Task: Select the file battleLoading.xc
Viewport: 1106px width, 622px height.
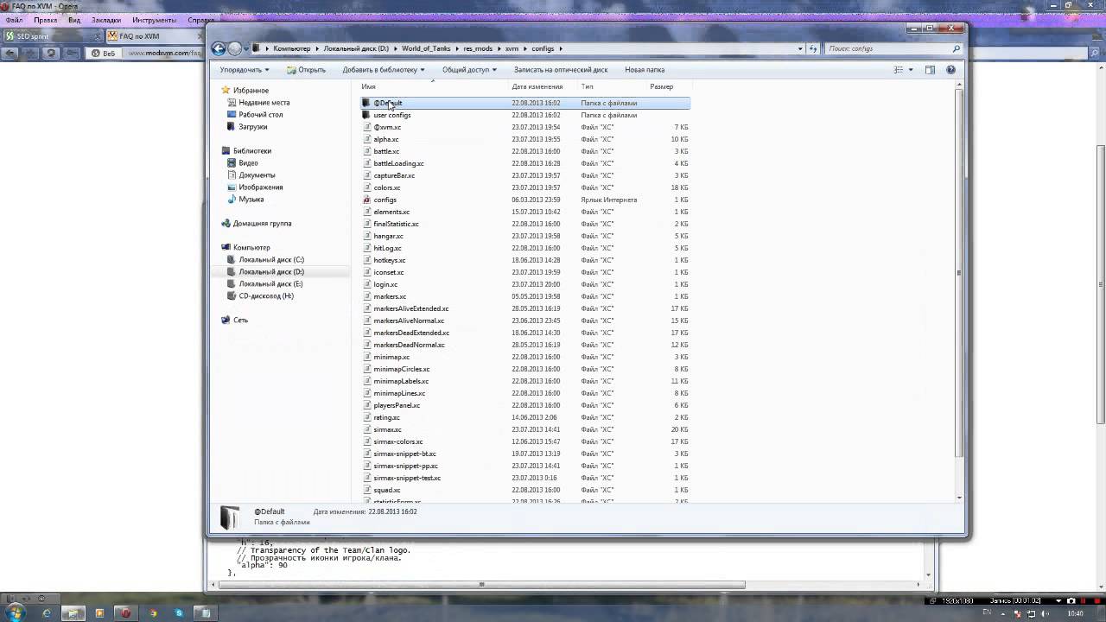Action: pyautogui.click(x=398, y=163)
